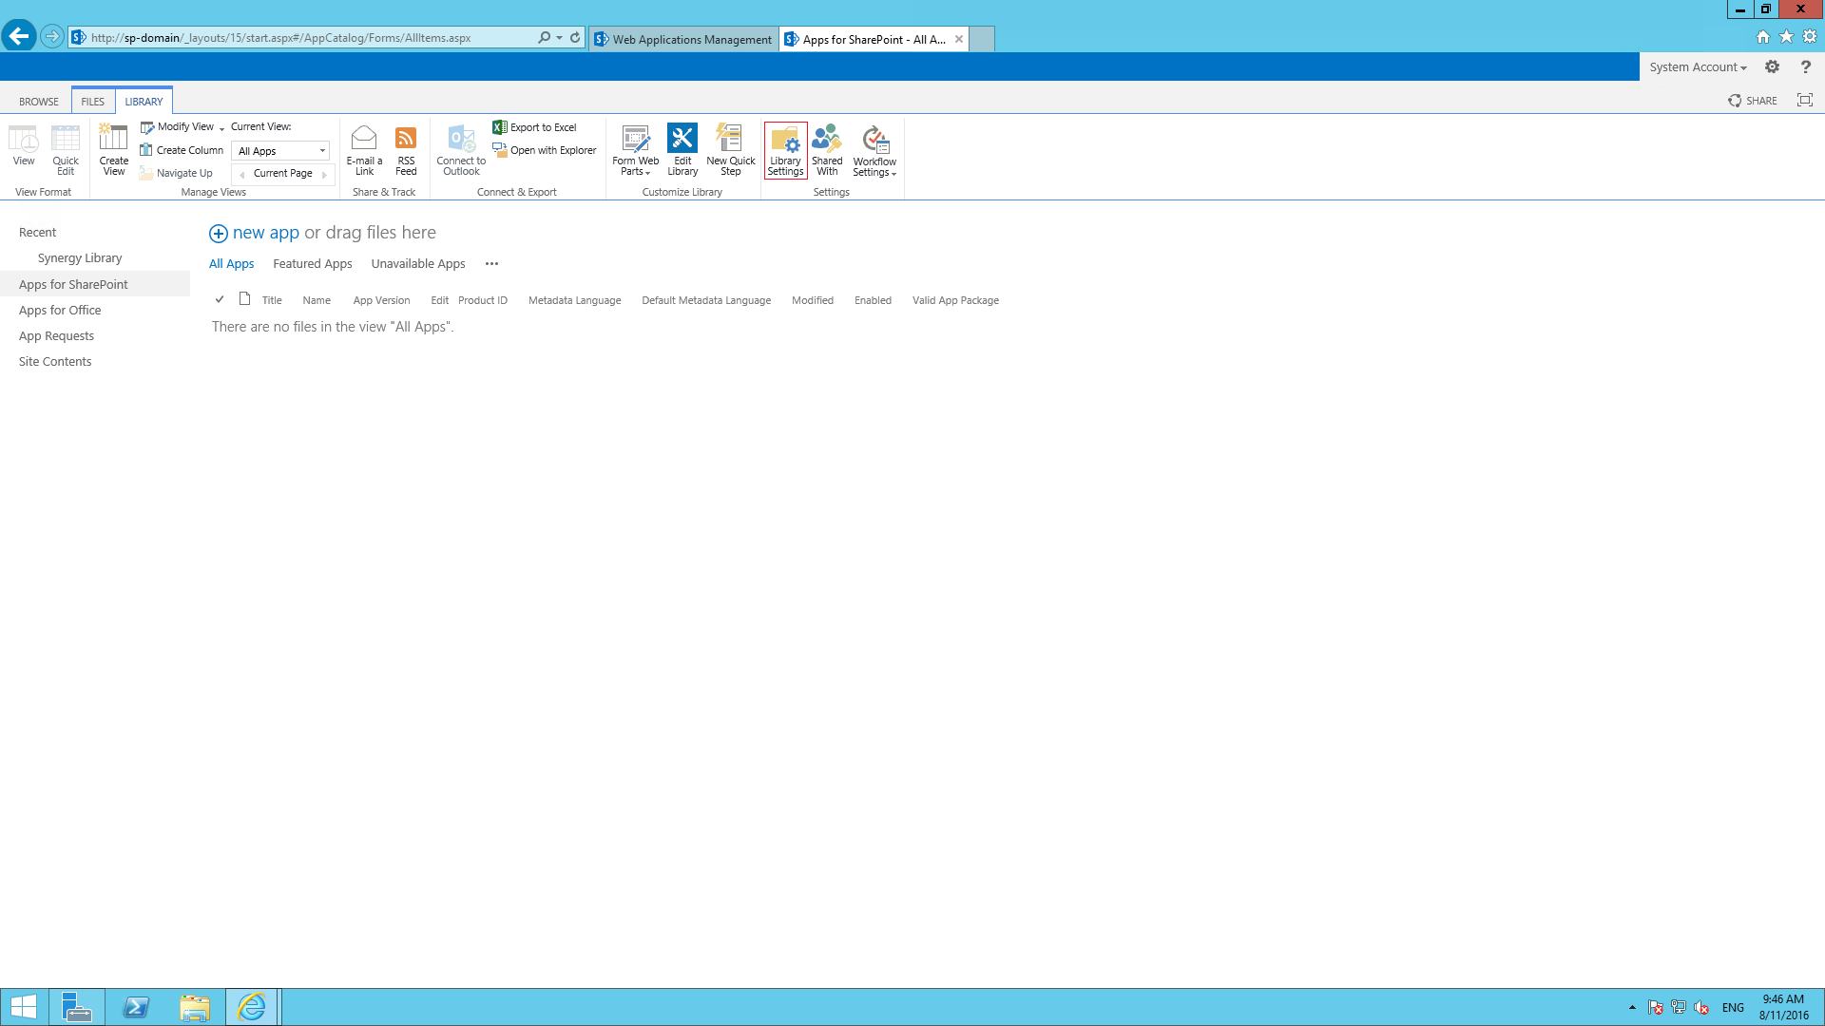Screen dimensions: 1825x1026
Task: Sort by the file type icon column
Action: (x=244, y=299)
